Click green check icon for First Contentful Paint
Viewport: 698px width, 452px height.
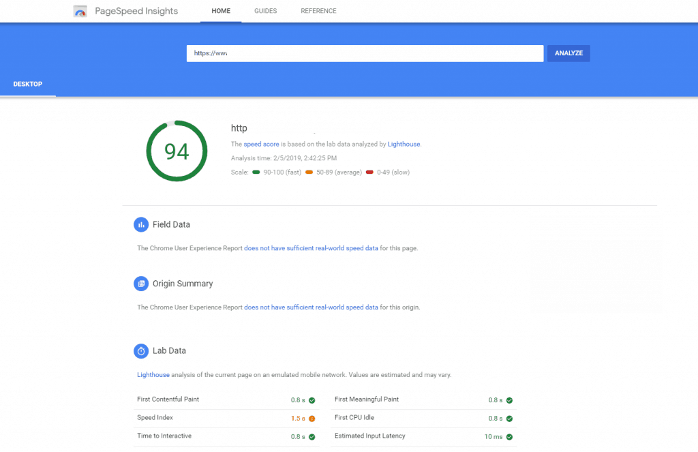312,400
